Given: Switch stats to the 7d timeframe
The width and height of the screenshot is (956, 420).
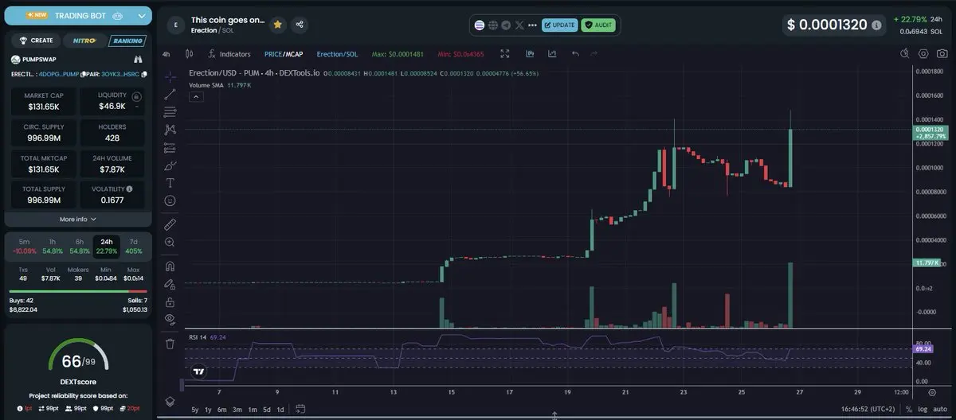Looking at the screenshot, I should tap(133, 246).
